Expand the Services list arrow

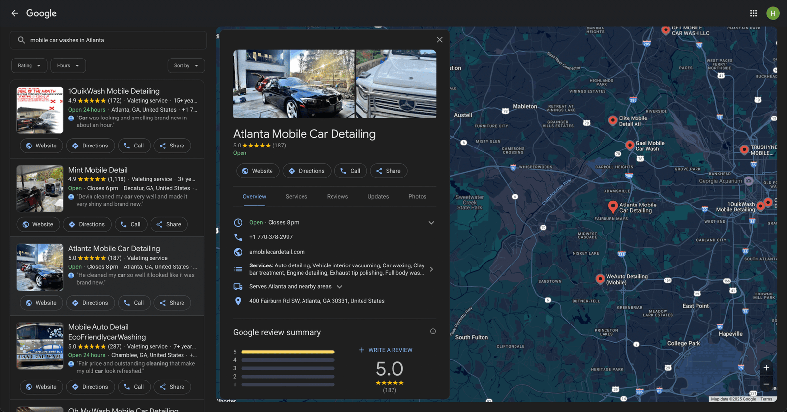pyautogui.click(x=431, y=269)
